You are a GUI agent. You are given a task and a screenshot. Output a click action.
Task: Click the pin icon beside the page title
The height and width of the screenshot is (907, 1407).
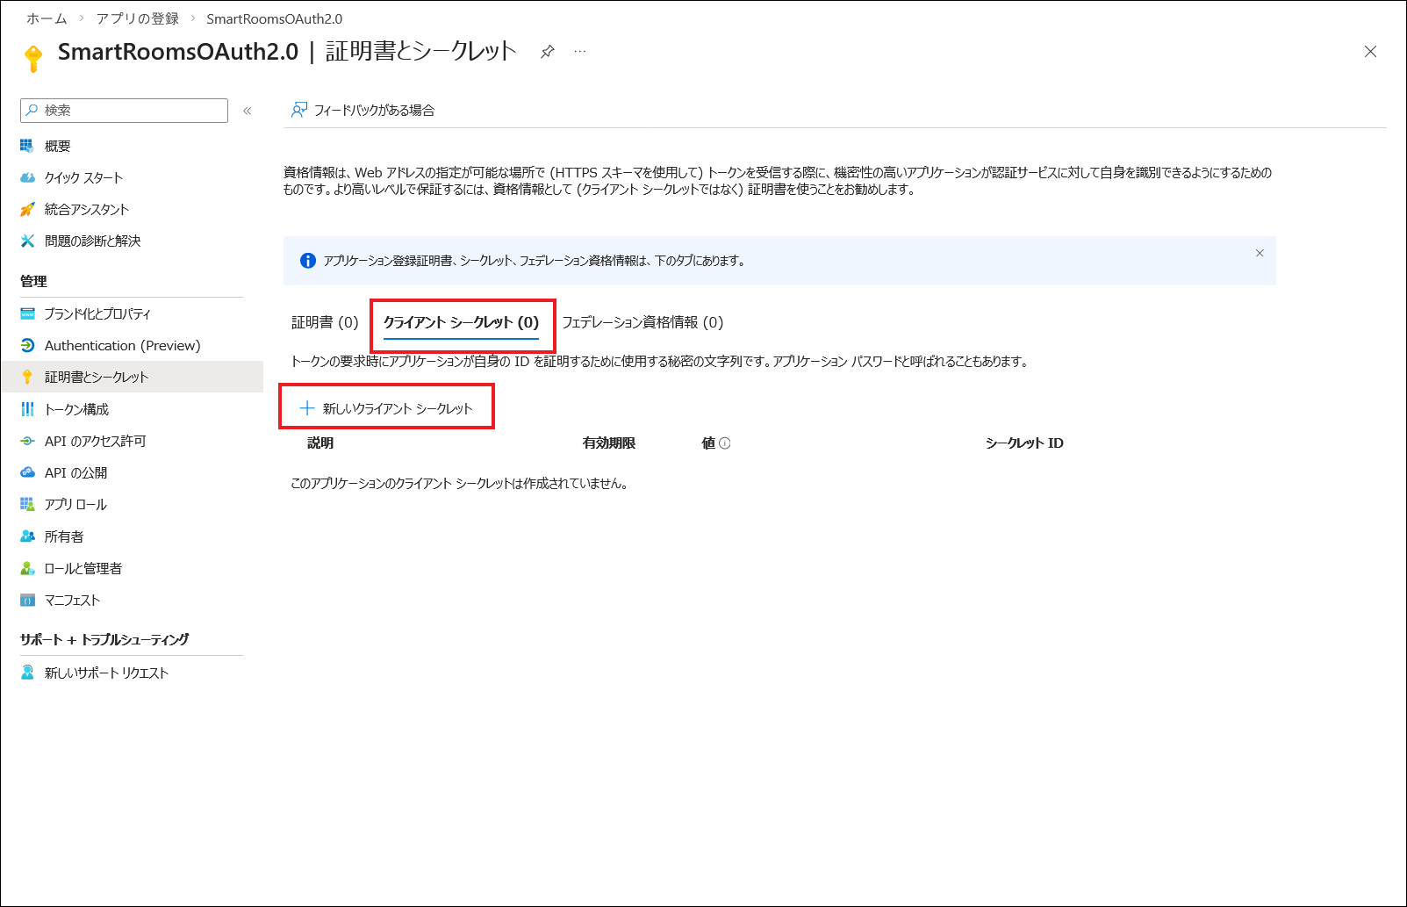click(x=547, y=52)
